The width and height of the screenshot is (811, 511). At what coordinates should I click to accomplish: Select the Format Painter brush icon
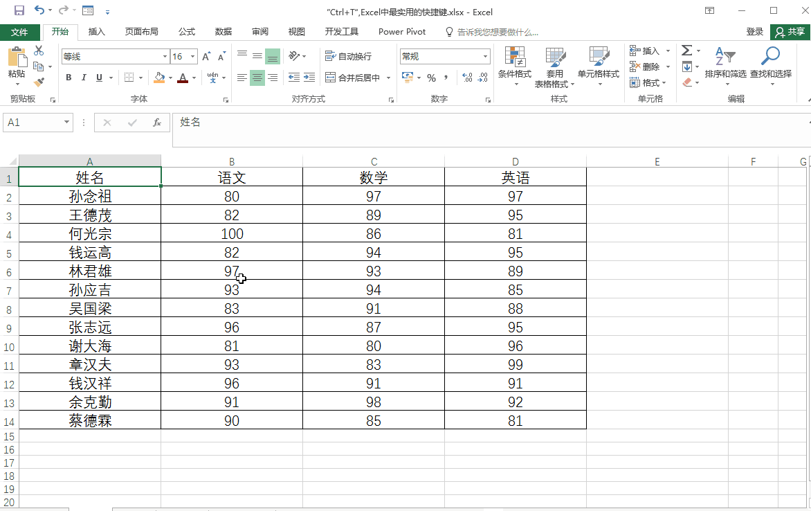39,82
